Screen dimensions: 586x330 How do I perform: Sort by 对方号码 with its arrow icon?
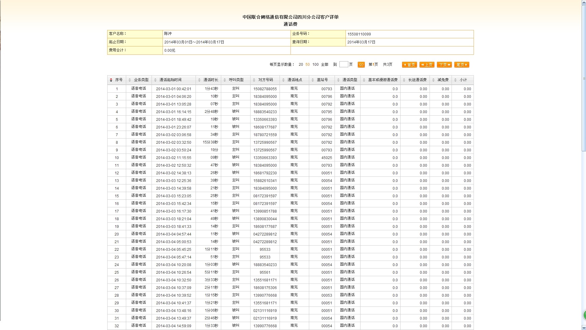pyautogui.click(x=254, y=80)
